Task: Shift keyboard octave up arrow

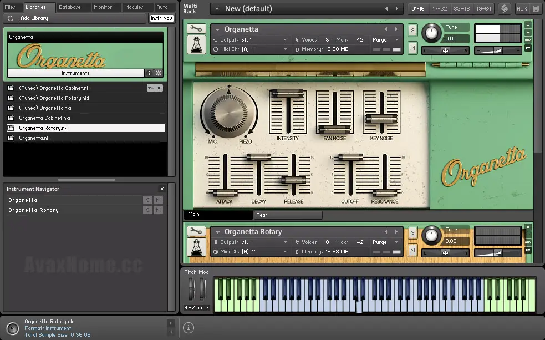Action: click(x=207, y=308)
